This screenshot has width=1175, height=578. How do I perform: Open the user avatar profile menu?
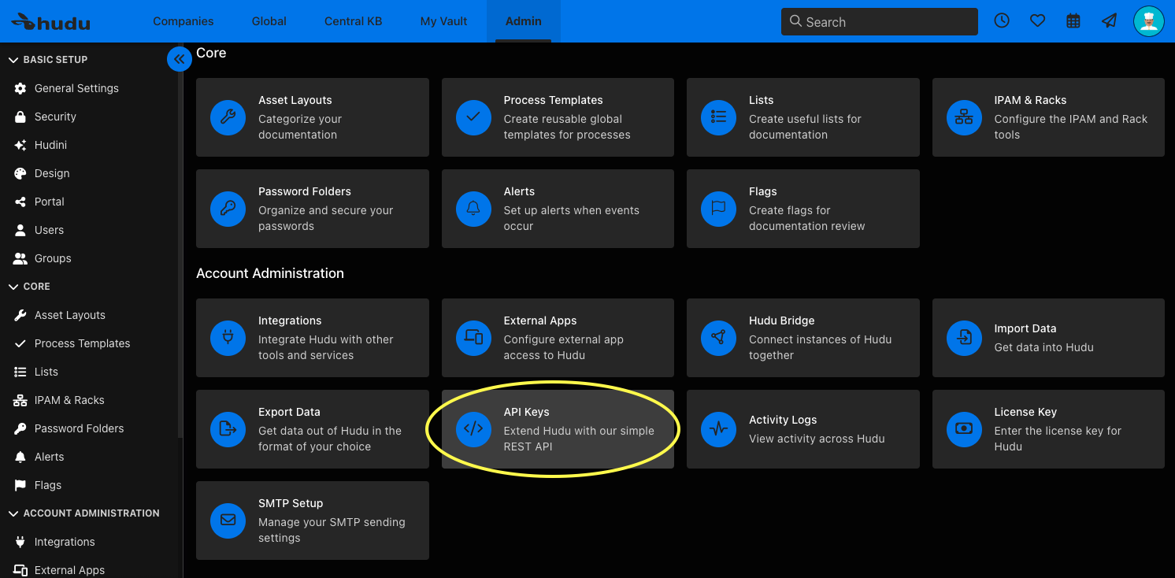click(x=1149, y=21)
